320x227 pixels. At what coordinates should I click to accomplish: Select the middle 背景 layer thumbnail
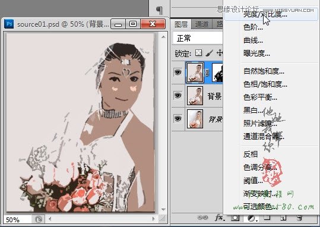tap(195, 96)
